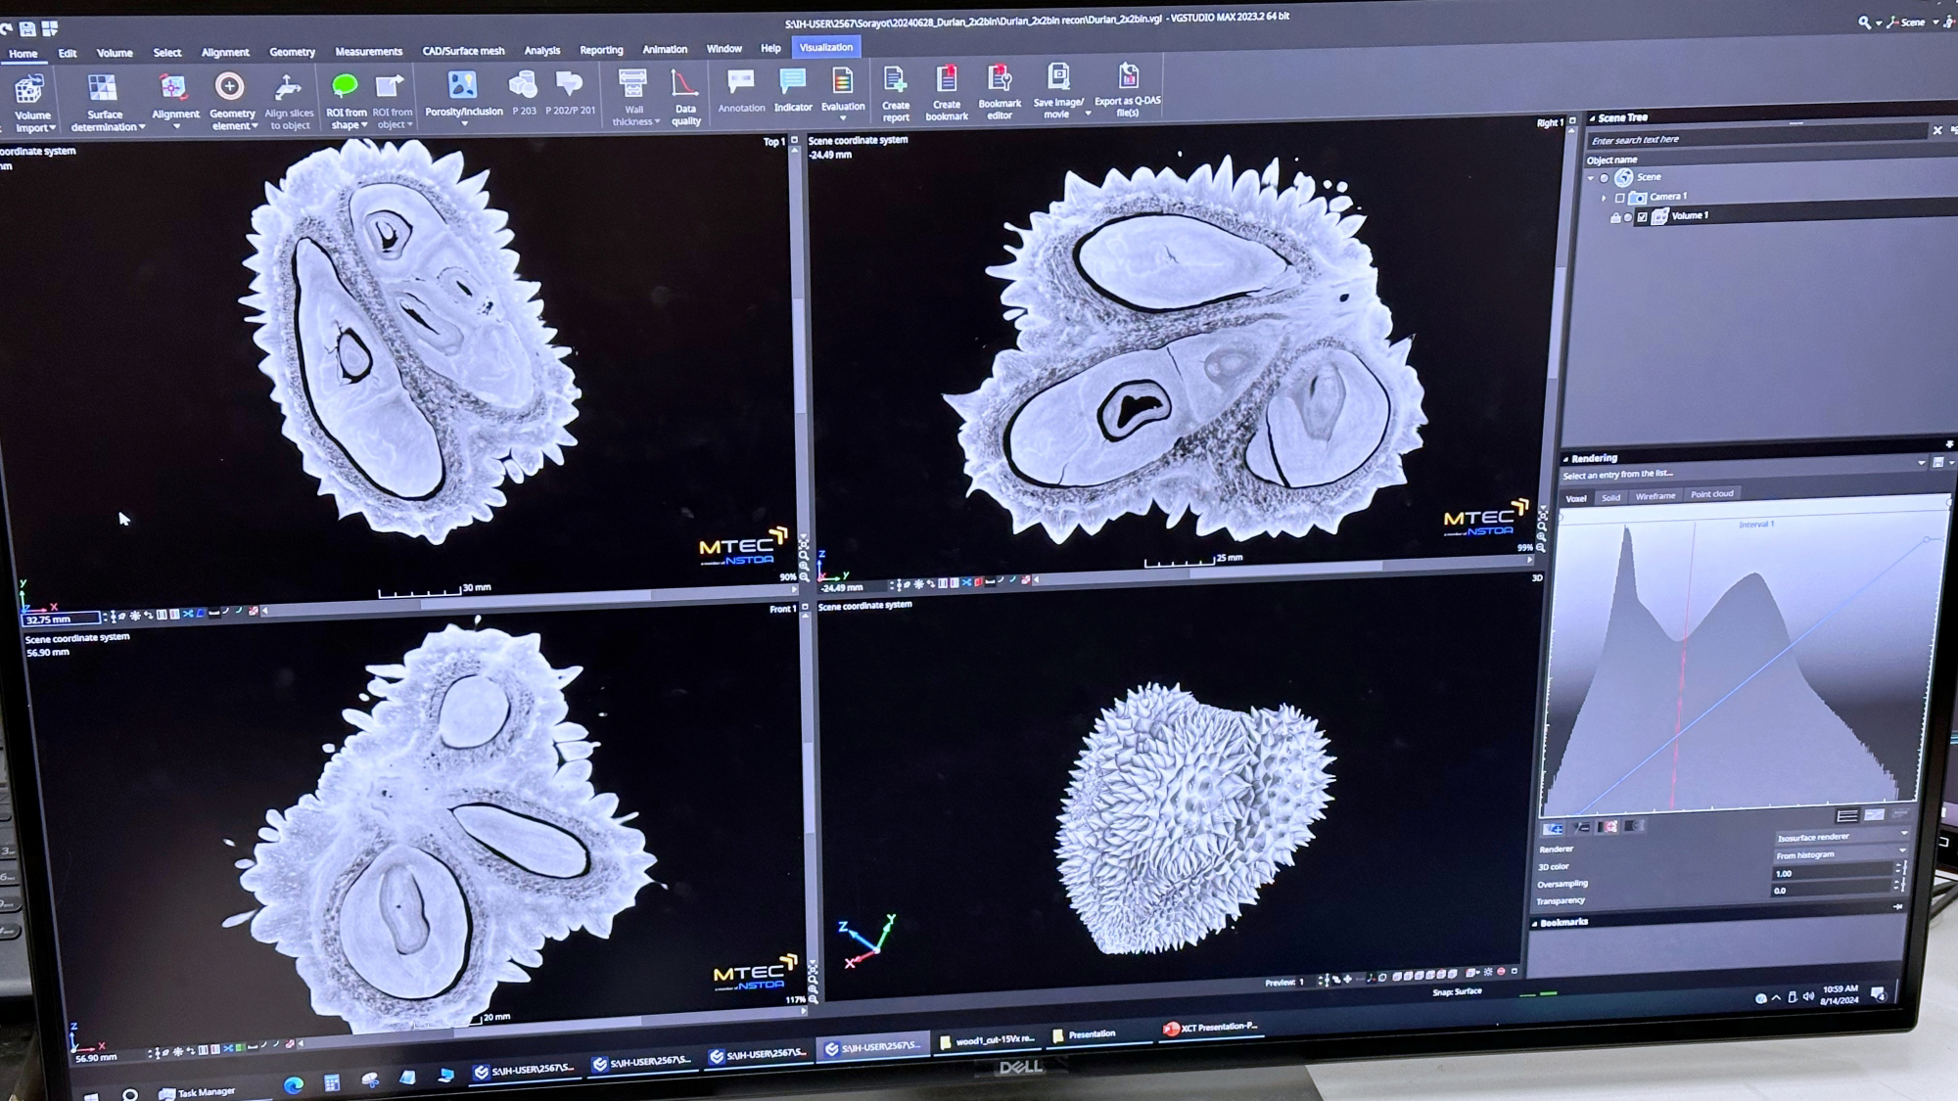Click Export as Q-DAS file(s)
Screen dimensions: 1958x1101
[x=1128, y=90]
